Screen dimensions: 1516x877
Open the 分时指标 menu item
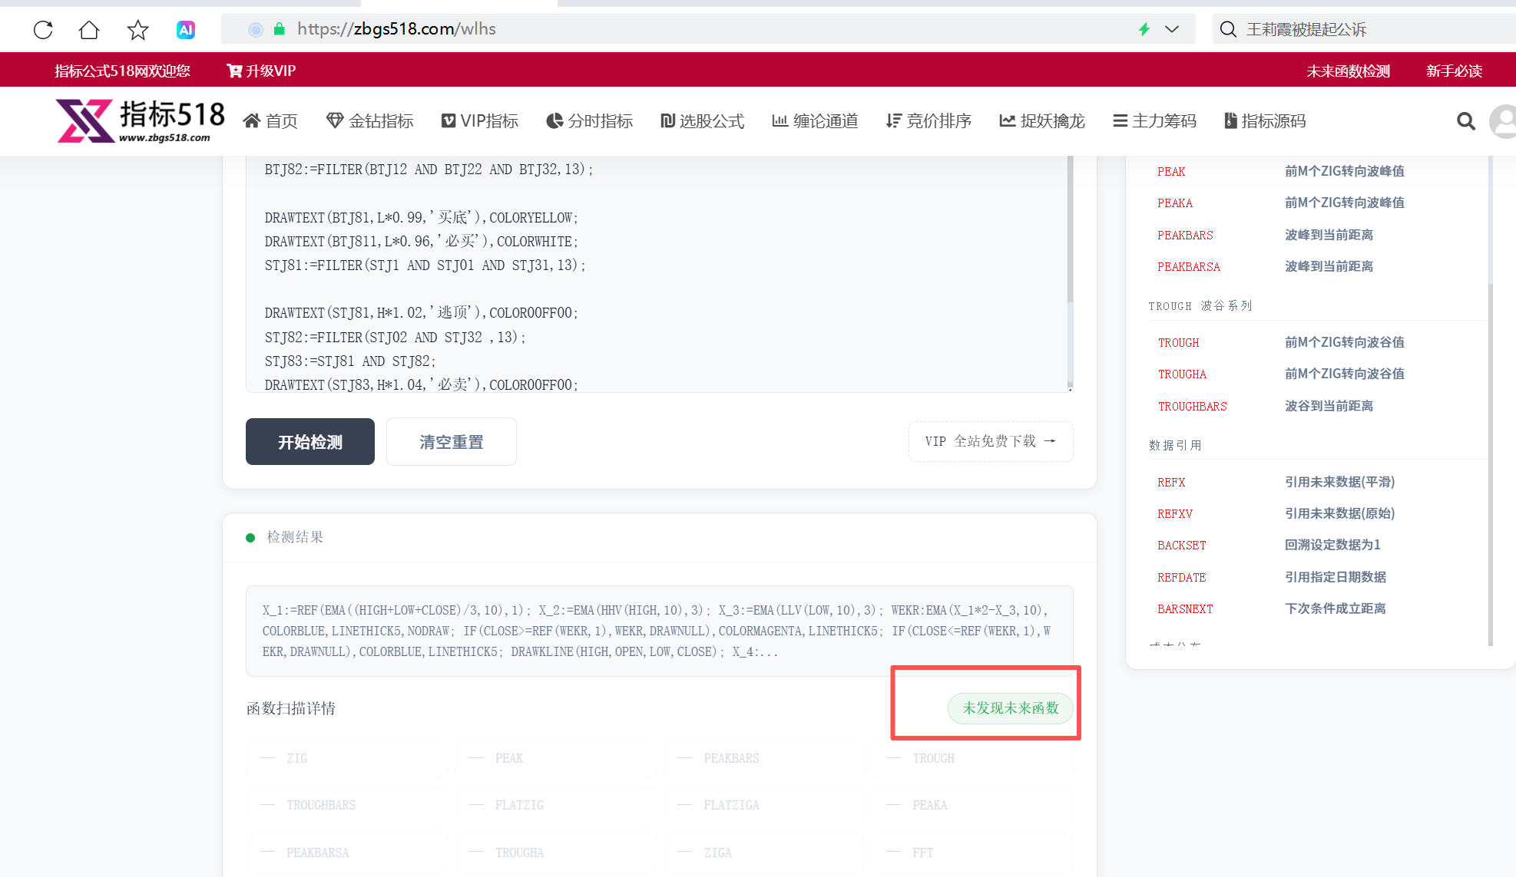(589, 121)
